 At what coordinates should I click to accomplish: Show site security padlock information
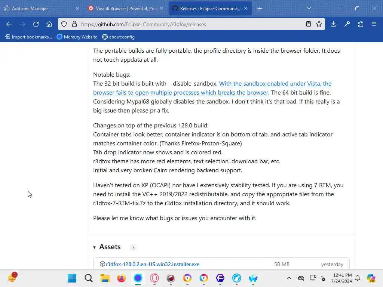point(74,24)
